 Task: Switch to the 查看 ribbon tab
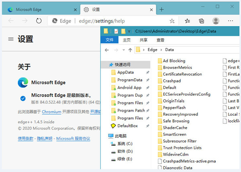point(160,40)
